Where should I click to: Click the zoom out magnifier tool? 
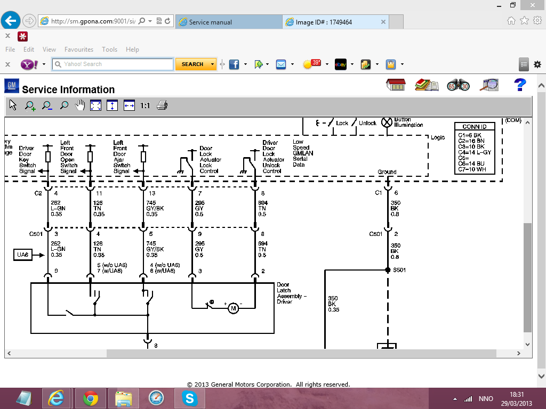coord(47,105)
